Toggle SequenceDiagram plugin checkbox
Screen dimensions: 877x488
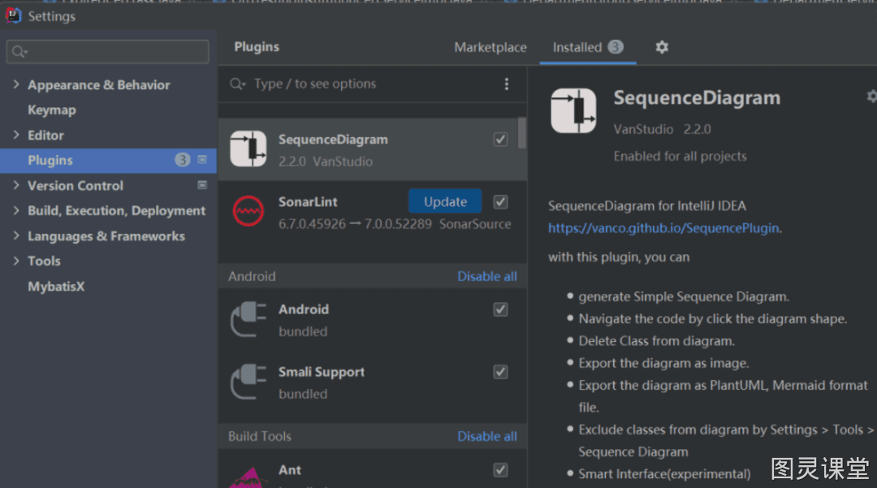pos(500,139)
